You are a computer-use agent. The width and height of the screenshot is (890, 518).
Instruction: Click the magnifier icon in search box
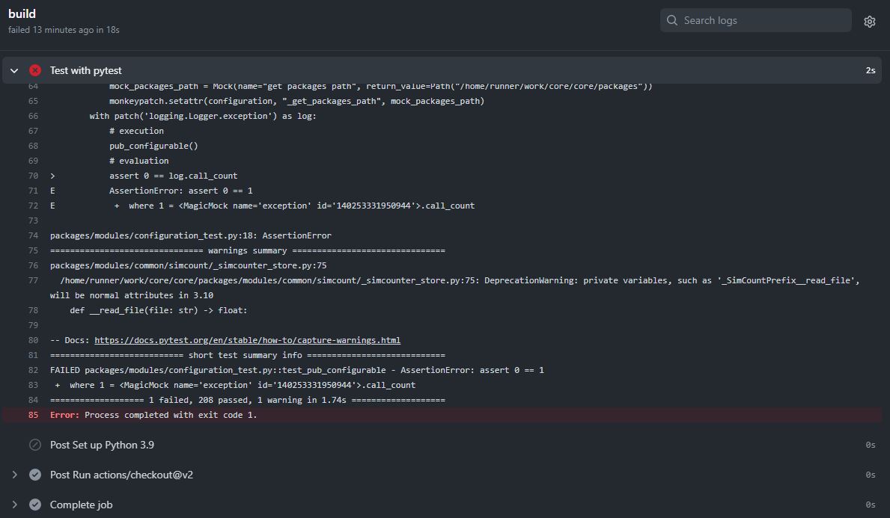672,21
